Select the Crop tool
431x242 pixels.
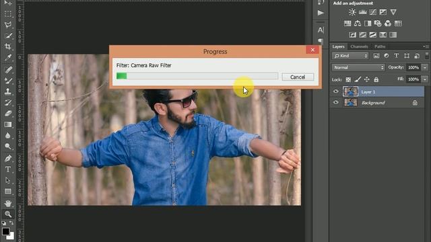pyautogui.click(x=8, y=46)
